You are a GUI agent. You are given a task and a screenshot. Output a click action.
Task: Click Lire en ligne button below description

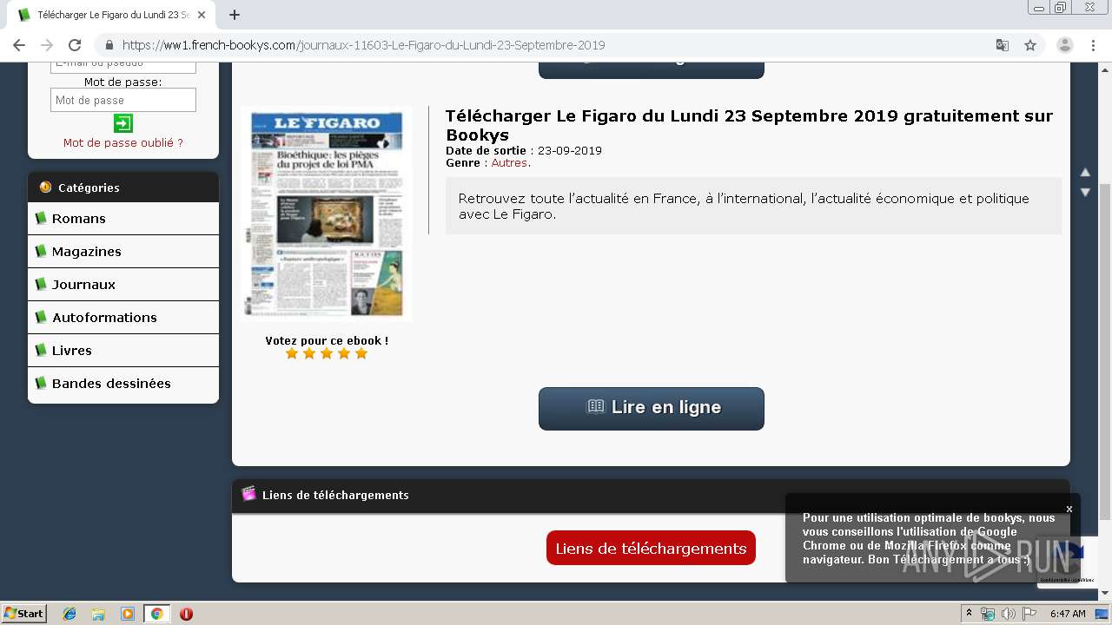[652, 408]
